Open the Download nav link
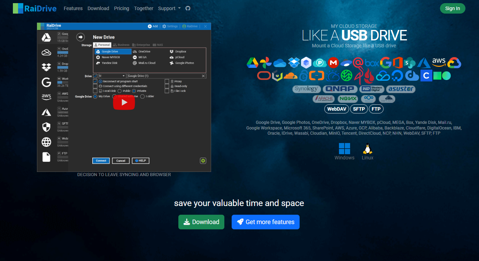The height and width of the screenshot is (261, 479). pos(98,8)
